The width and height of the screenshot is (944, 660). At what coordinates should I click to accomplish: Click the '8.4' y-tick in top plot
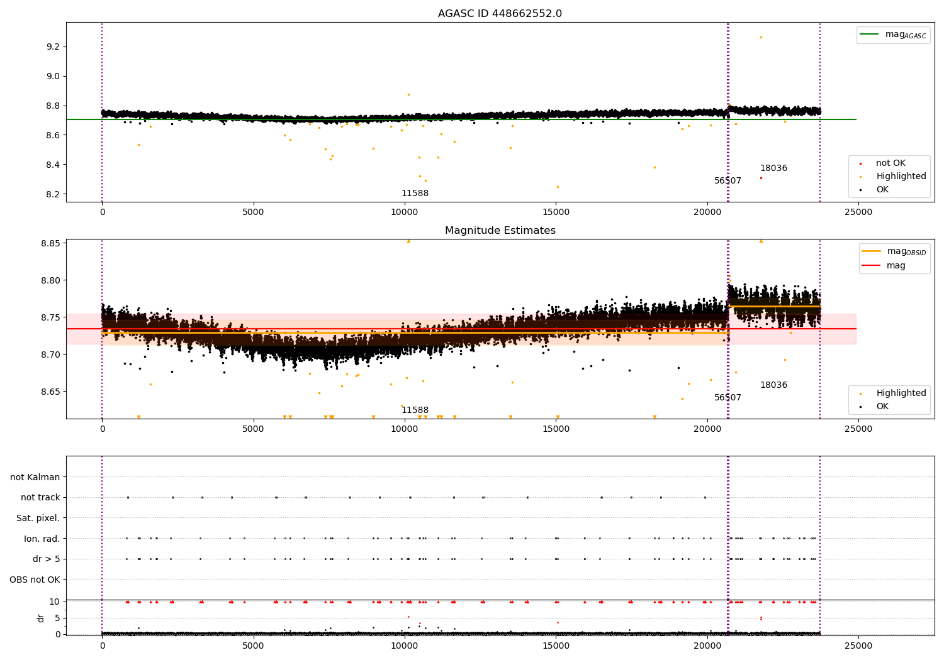click(53, 165)
